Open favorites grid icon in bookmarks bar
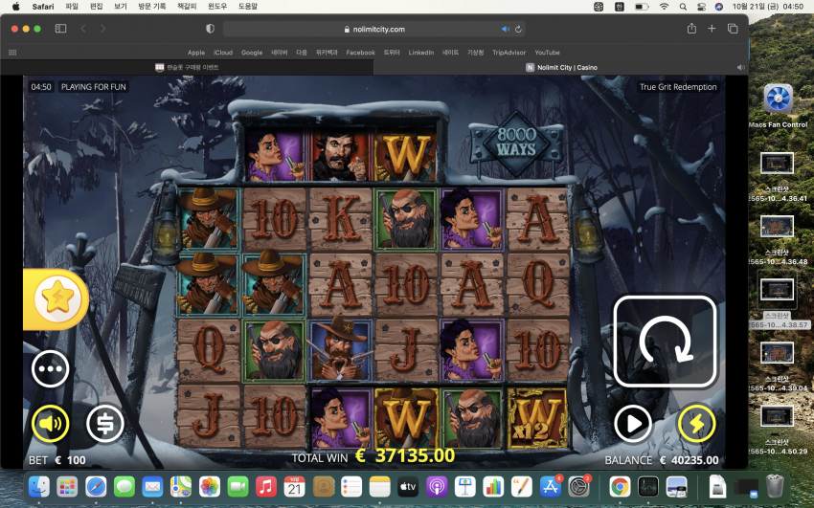 tap(13, 53)
